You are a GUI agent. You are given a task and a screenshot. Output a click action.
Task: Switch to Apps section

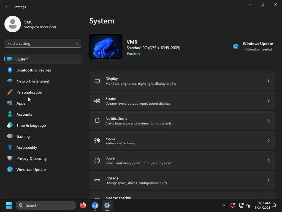click(x=21, y=103)
